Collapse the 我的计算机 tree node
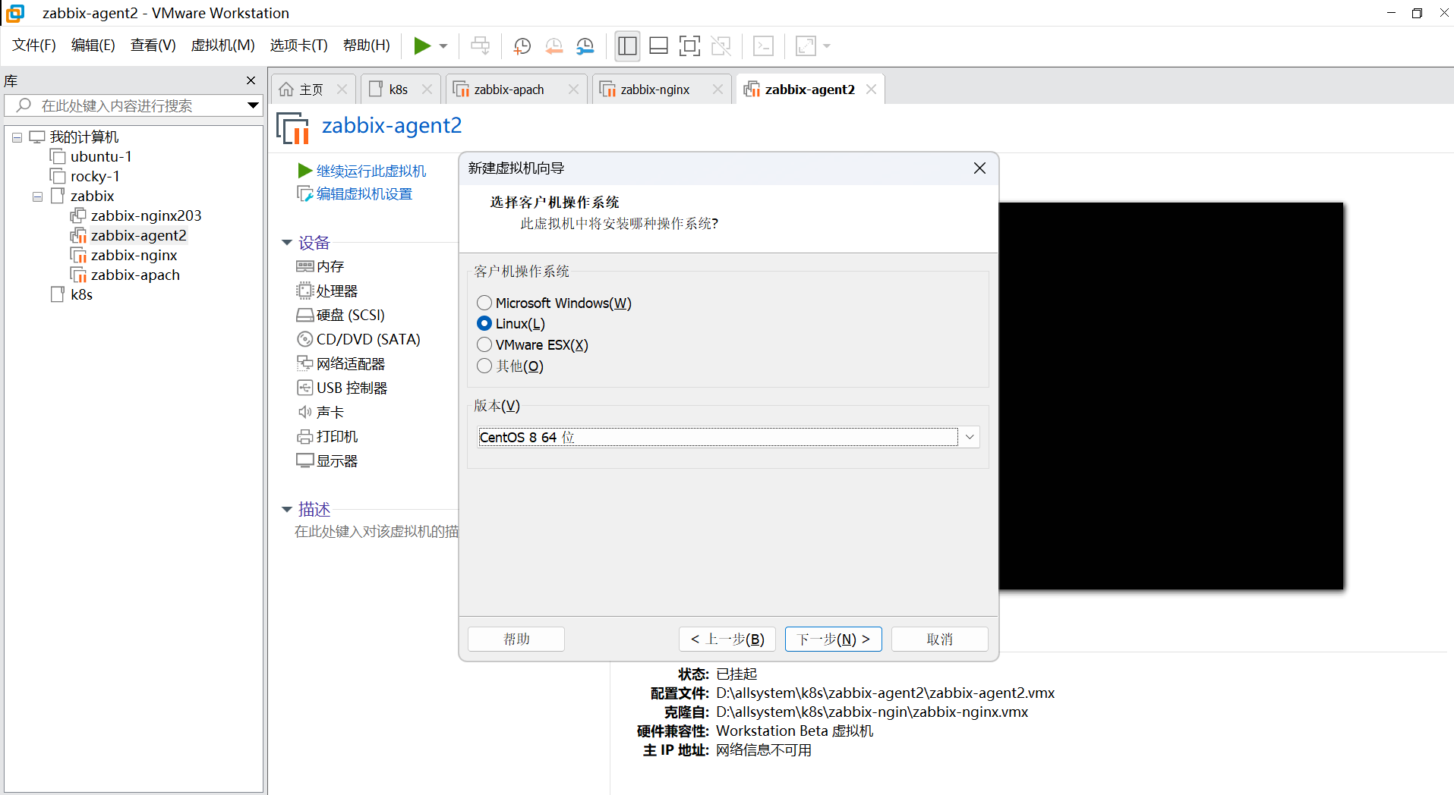 click(17, 137)
